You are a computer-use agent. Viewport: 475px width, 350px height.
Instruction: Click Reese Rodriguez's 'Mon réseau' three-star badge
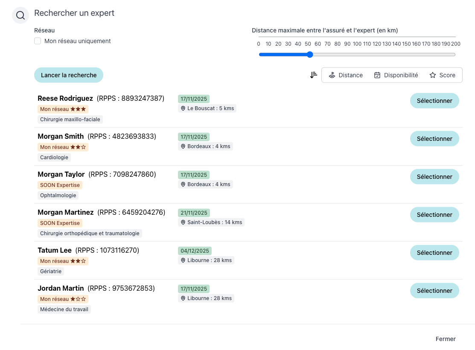(x=63, y=109)
